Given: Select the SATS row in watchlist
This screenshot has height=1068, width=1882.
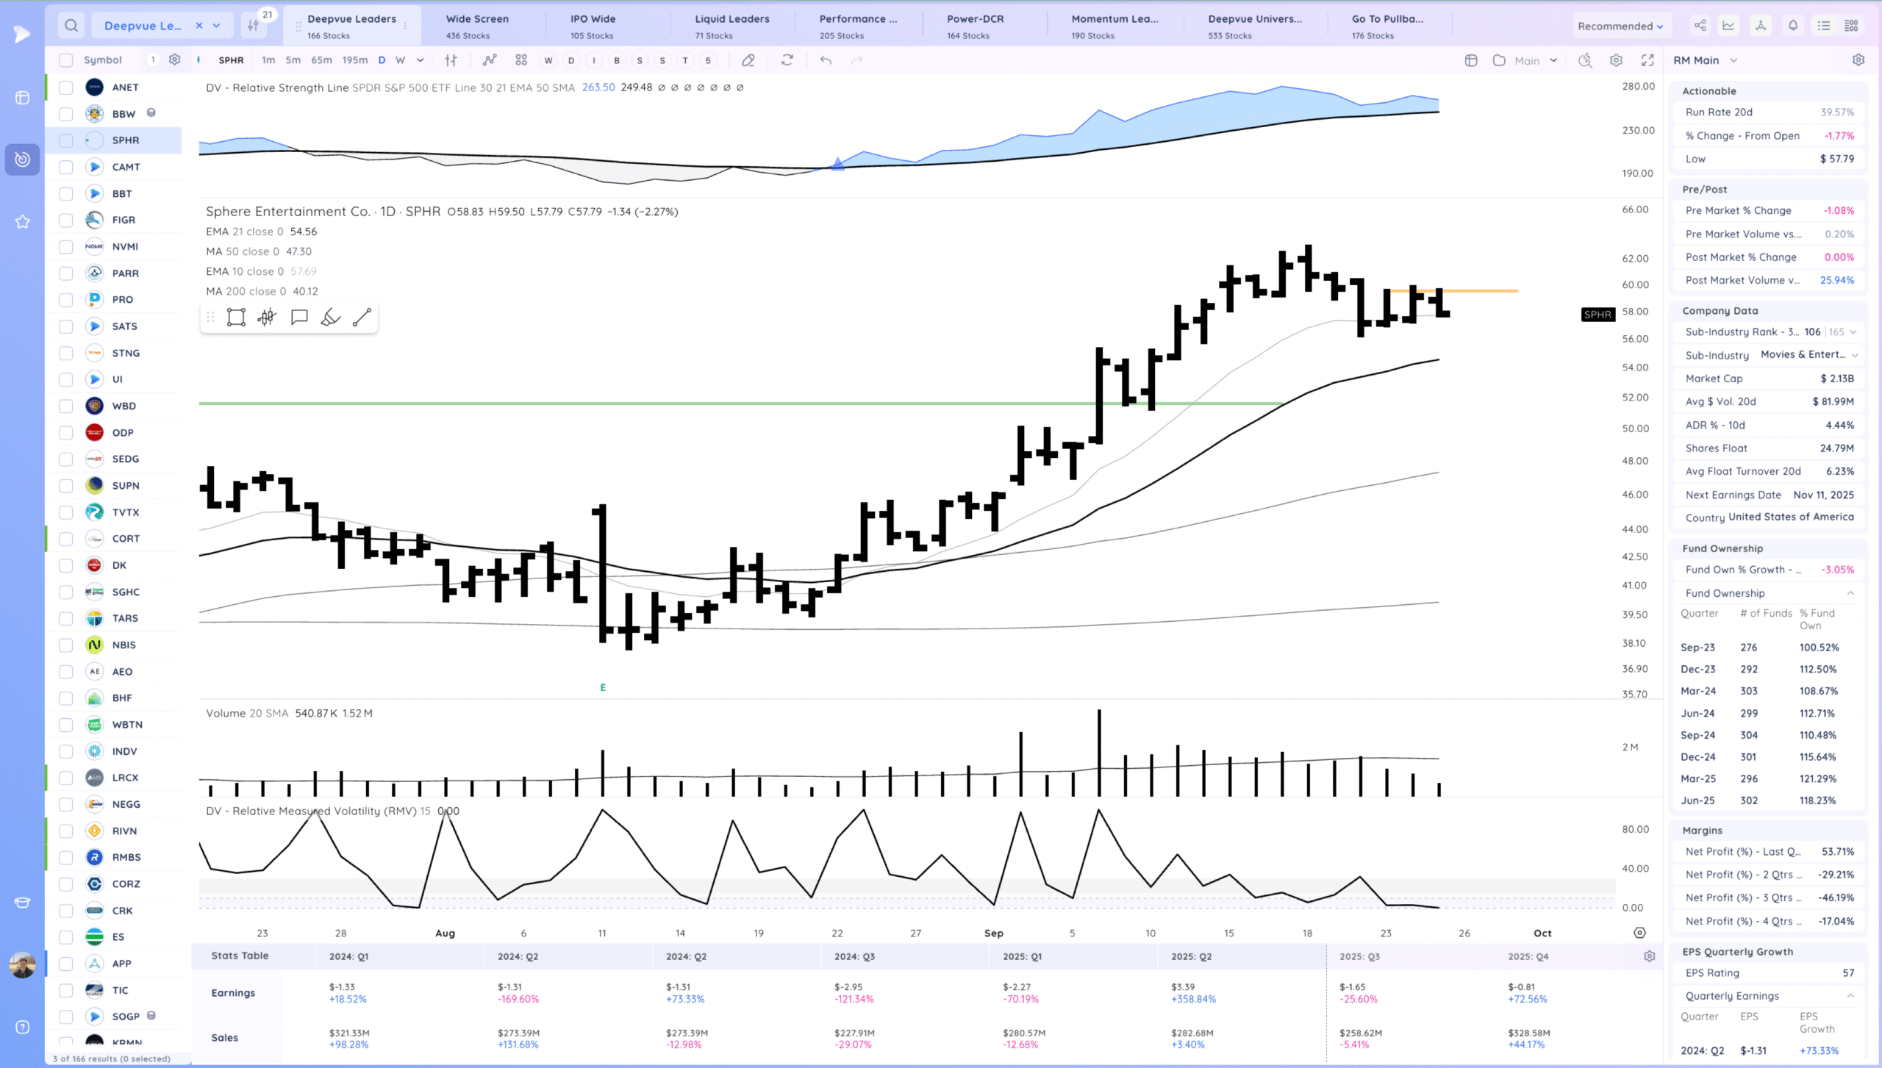Looking at the screenshot, I should [x=114, y=326].
